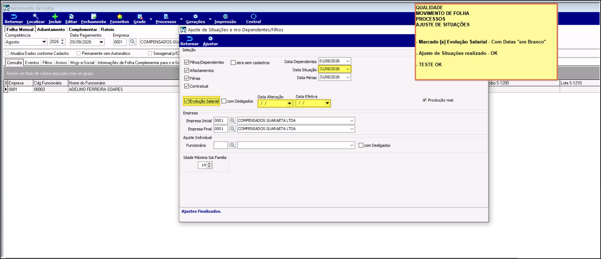The width and height of the screenshot is (601, 259).
Task: Open the Localizar search tool
Action: click(36, 16)
